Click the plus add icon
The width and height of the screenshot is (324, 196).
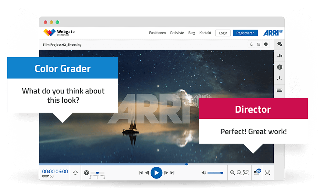pyautogui.click(x=266, y=44)
